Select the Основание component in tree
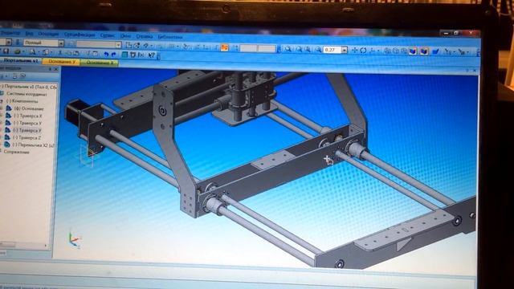Image resolution: width=514 pixels, height=289 pixels. coord(29,108)
